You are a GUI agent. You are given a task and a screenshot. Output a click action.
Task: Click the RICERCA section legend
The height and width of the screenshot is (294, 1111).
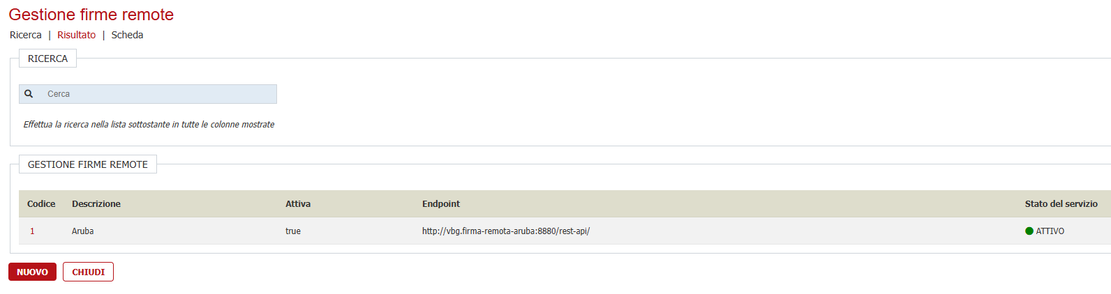click(47, 59)
